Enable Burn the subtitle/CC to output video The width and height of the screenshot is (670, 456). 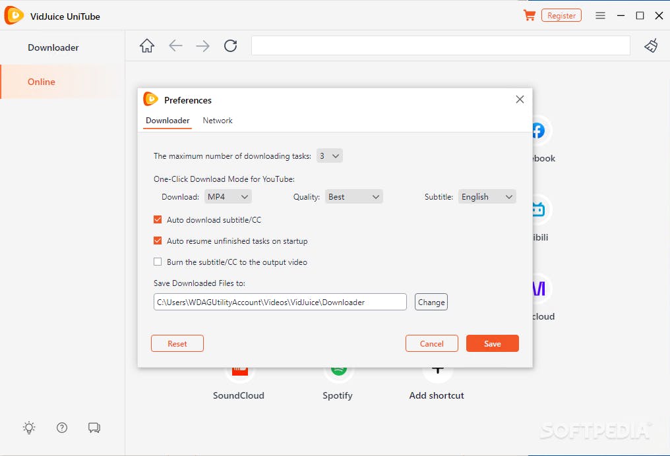pyautogui.click(x=158, y=262)
